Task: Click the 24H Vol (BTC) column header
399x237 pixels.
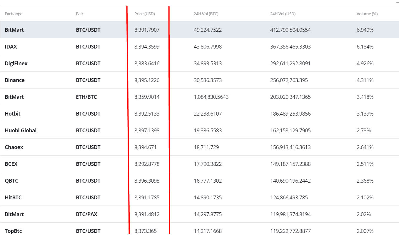Action: click(x=206, y=14)
